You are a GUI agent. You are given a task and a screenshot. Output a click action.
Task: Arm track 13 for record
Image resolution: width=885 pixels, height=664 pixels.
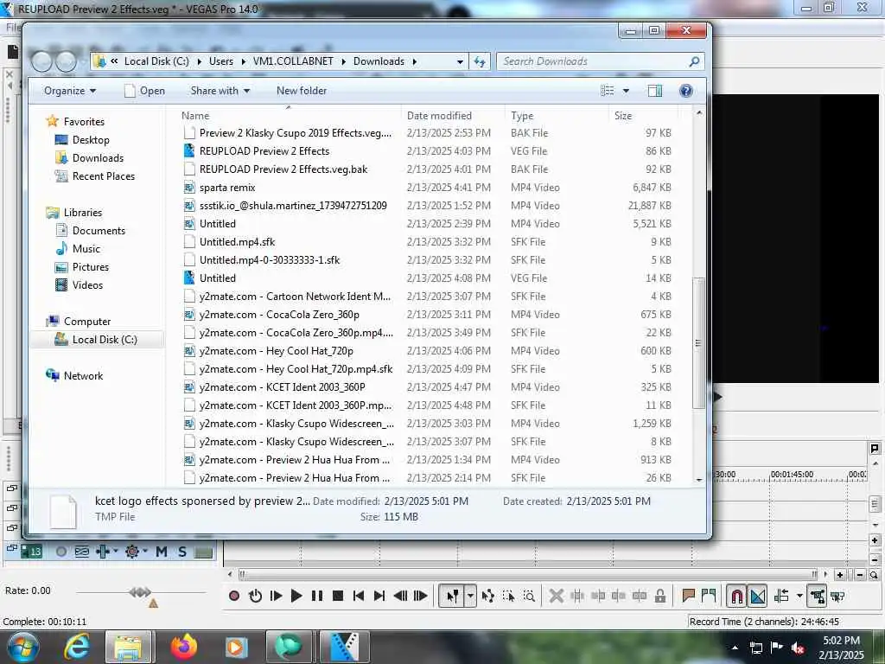[x=61, y=552]
